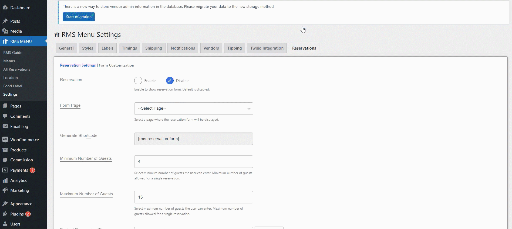The height and width of the screenshot is (229, 512).
Task: Select the Disable reservation radio button
Action: (x=170, y=81)
